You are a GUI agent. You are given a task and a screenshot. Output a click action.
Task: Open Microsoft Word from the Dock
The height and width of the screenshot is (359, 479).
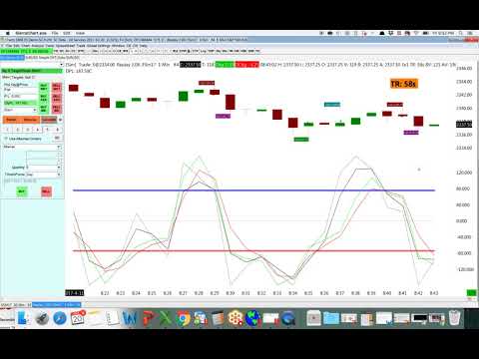(x=129, y=318)
